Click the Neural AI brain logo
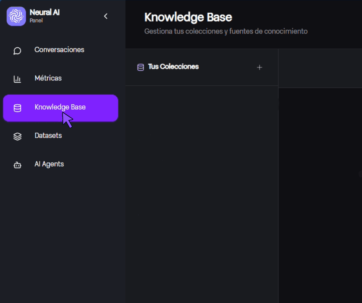Viewport: 362px width, 303px height. [x=16, y=16]
